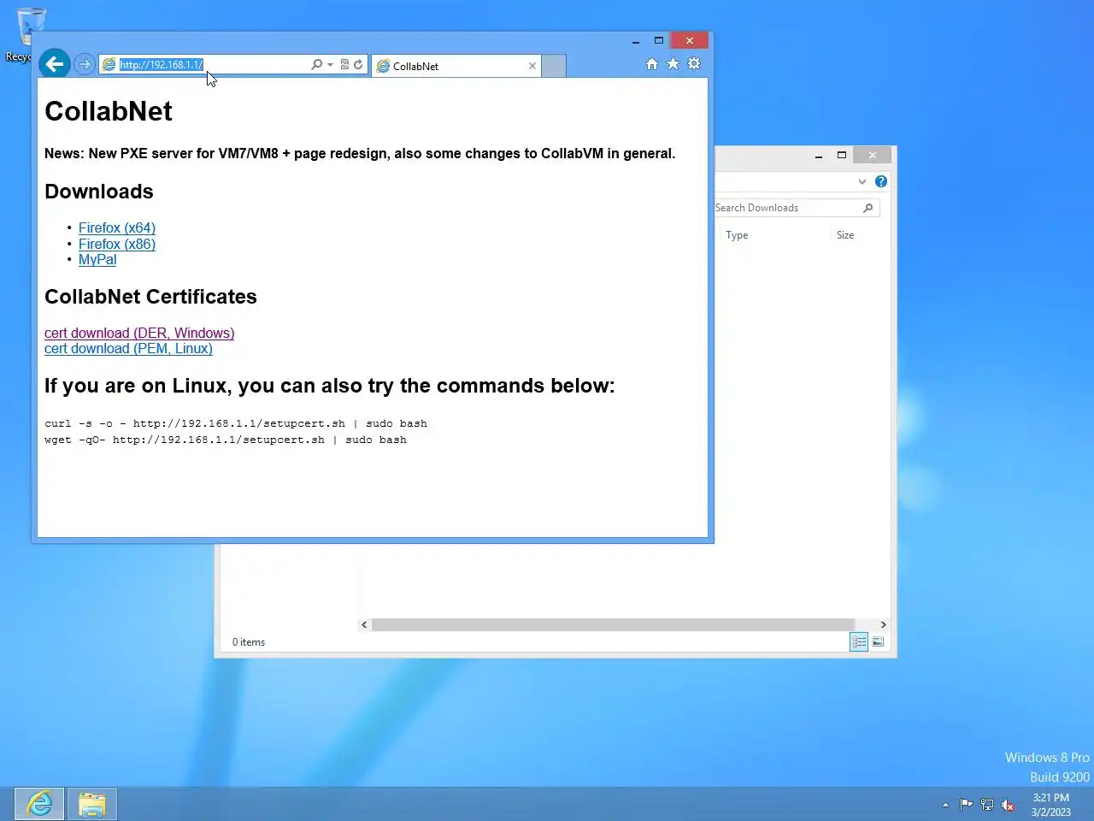Image resolution: width=1094 pixels, height=821 pixels.
Task: Open the Home page via the house icon
Action: point(652,64)
